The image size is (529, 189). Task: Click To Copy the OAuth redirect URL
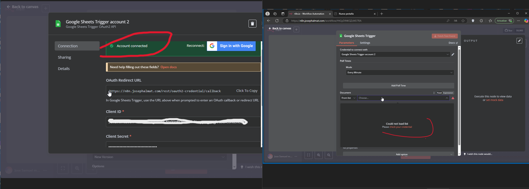[x=247, y=91]
